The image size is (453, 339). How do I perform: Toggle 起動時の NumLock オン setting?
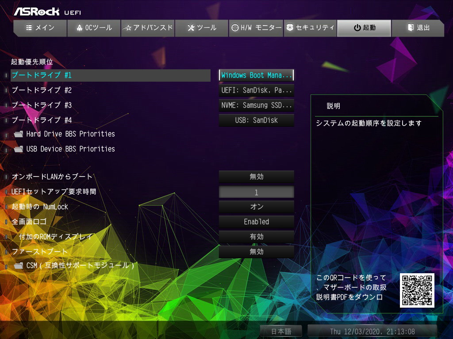[x=256, y=207]
